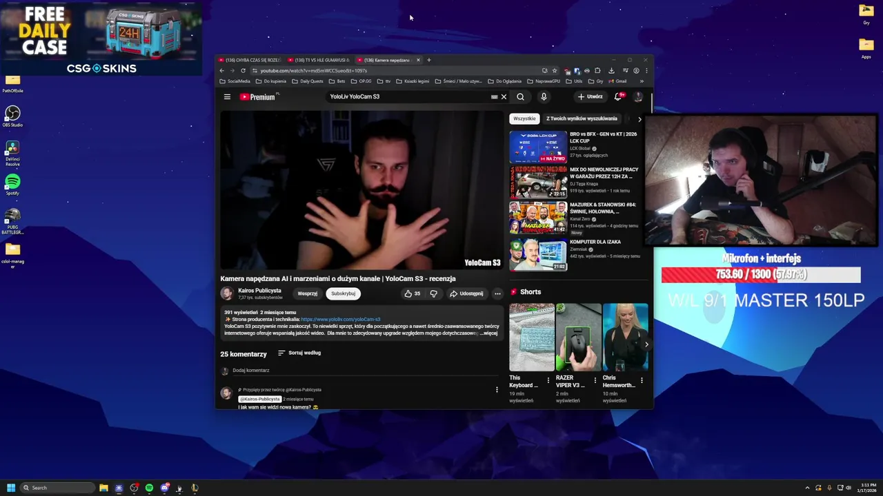The image size is (883, 496).
Task: Open the Apps folder on desktop
Action: [866, 48]
